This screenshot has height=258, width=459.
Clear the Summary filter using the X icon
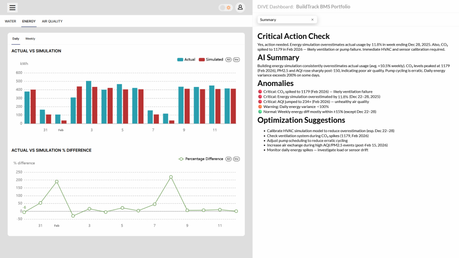tap(312, 20)
